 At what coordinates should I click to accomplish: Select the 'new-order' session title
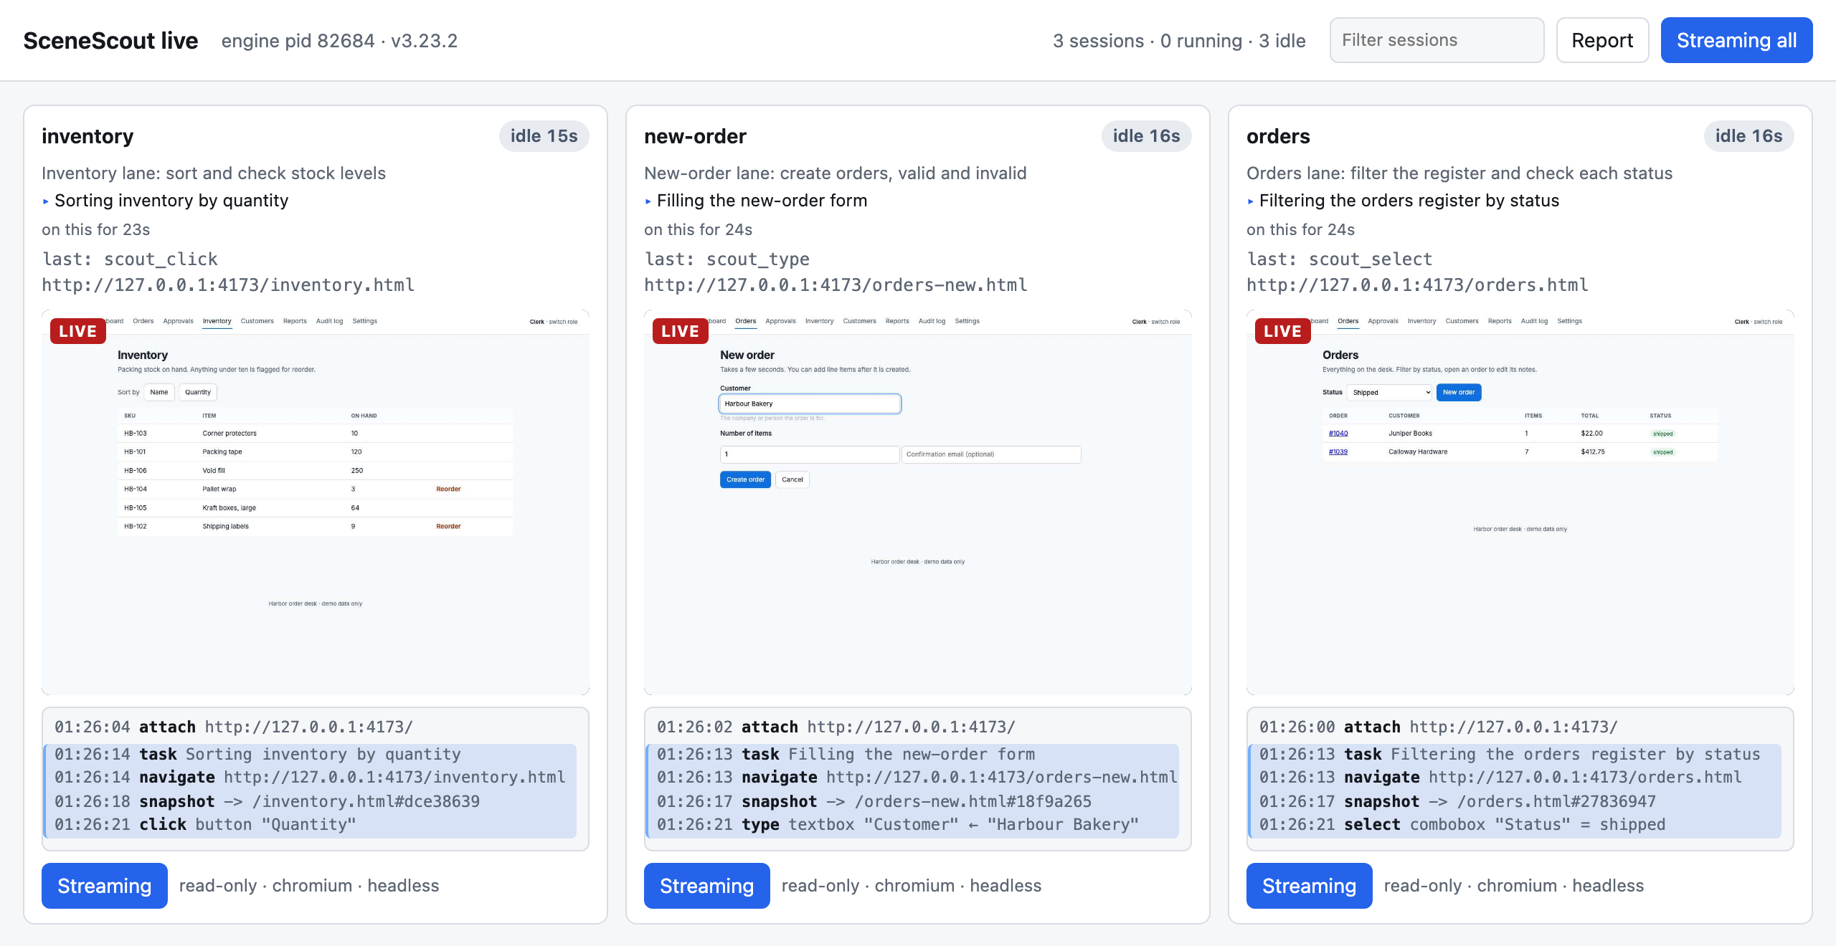tap(695, 136)
